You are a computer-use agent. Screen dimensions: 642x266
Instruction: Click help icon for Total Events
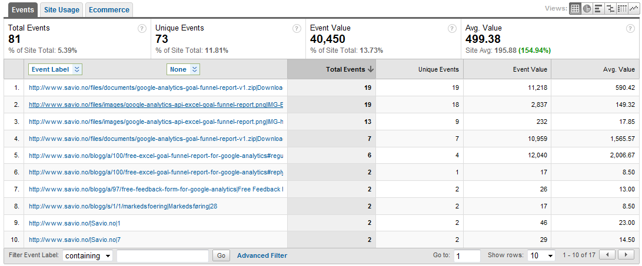pyautogui.click(x=142, y=28)
